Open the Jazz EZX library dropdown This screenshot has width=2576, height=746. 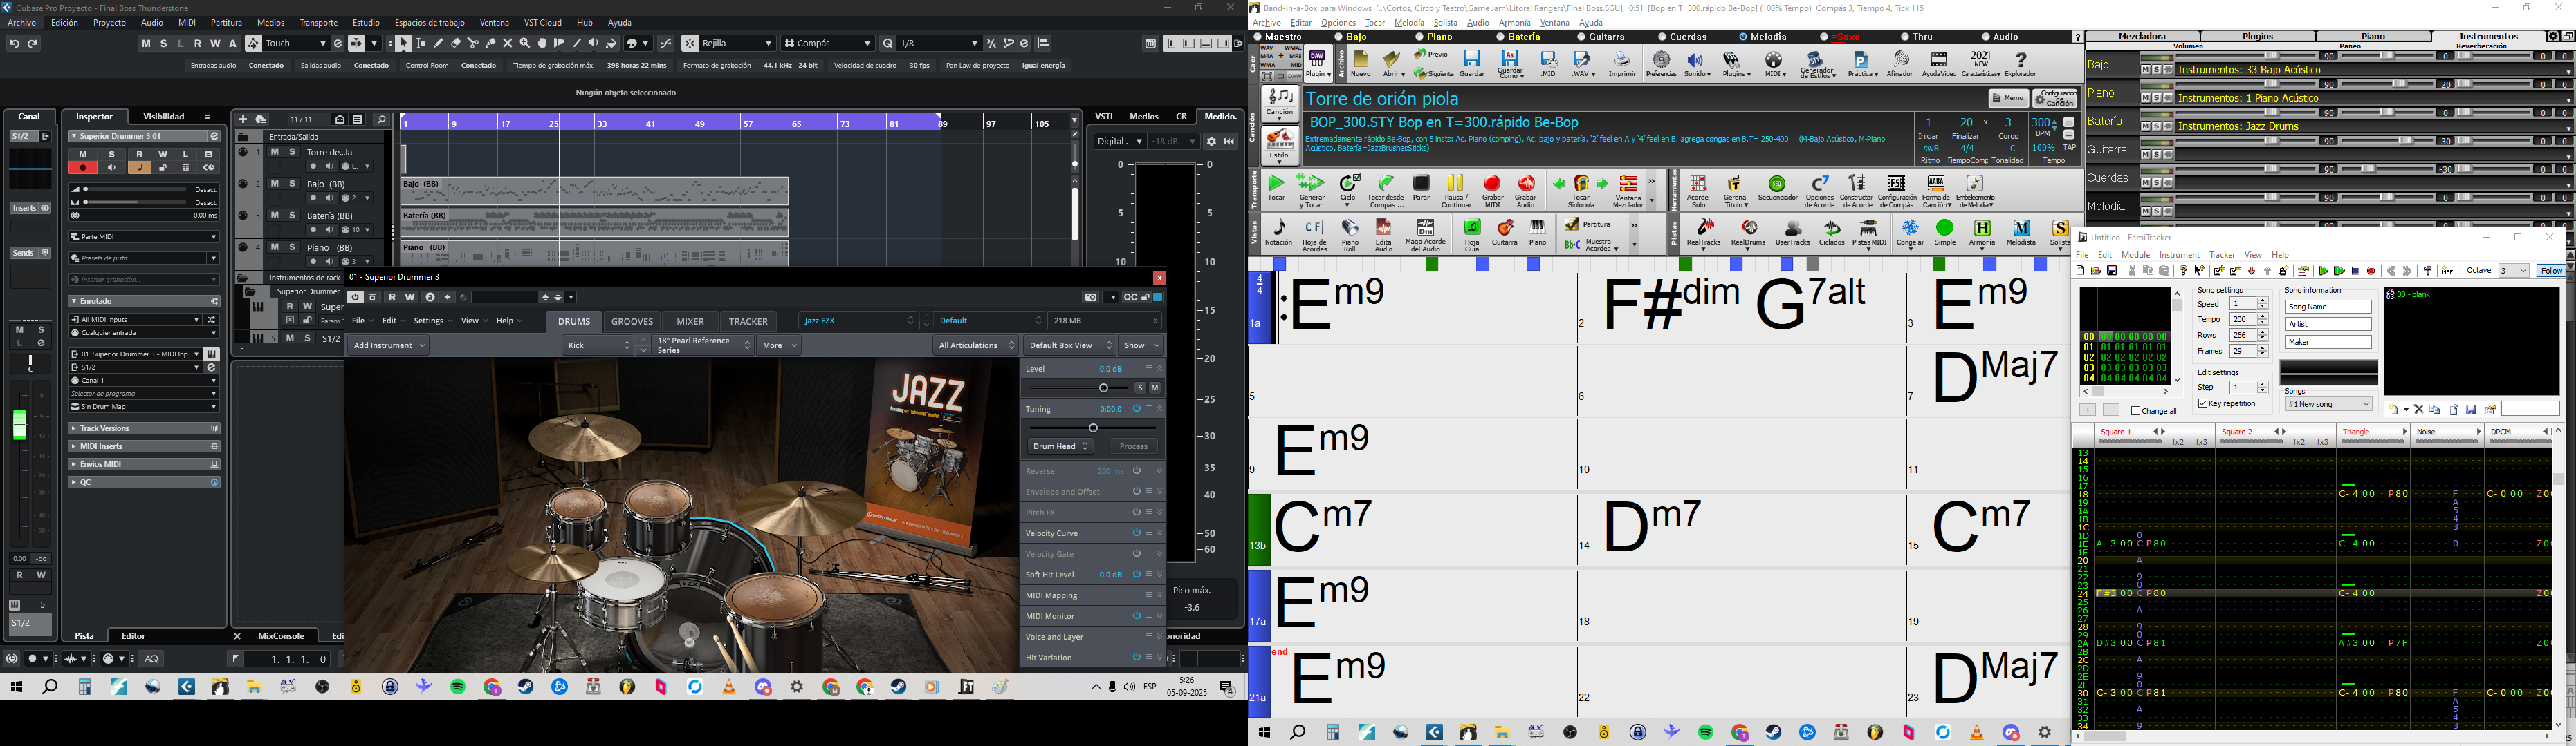[859, 321]
